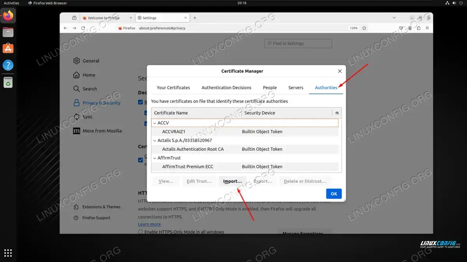Open the Sync settings category
Image resolution: width=467 pixels, height=262 pixels.
point(83,117)
